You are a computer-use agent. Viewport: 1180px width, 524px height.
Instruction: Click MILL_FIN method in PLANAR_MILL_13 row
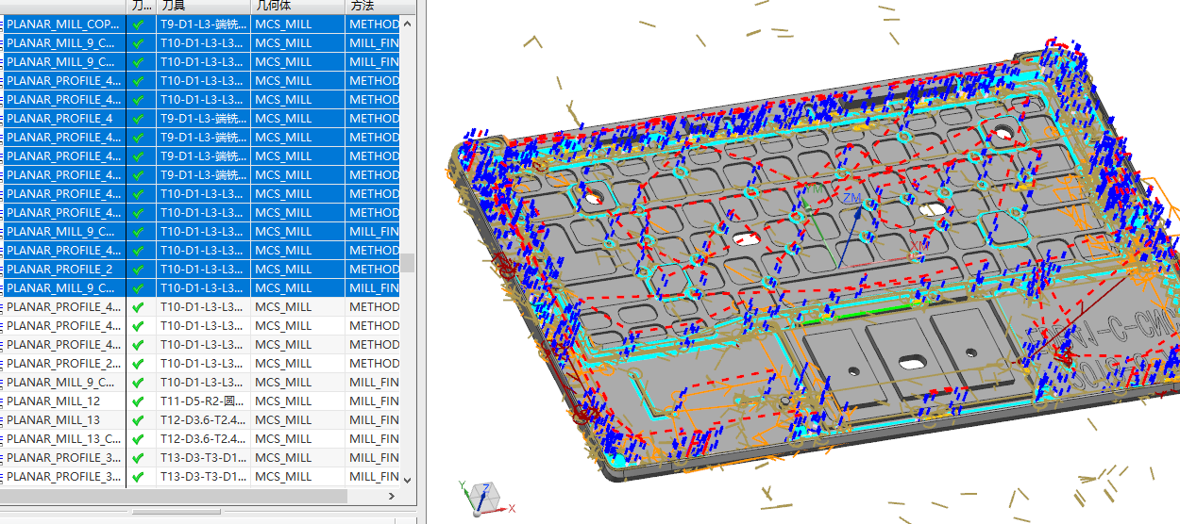(373, 419)
